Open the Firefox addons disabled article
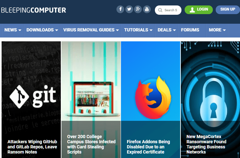This screenshot has height=158, width=240. click(x=148, y=147)
